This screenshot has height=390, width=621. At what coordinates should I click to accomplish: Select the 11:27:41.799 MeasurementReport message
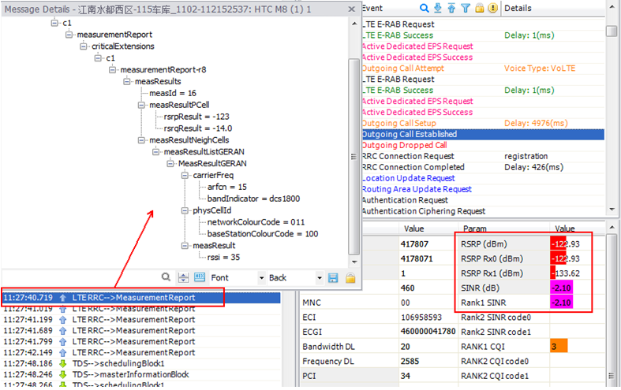(141, 342)
